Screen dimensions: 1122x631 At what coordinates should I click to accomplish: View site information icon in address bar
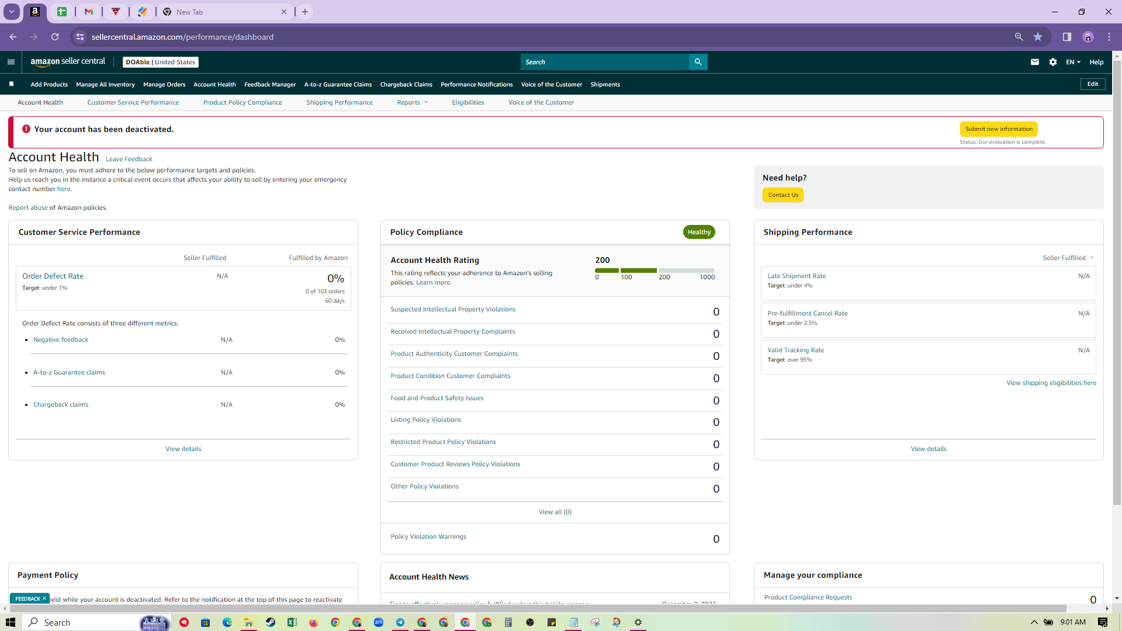pyautogui.click(x=80, y=37)
